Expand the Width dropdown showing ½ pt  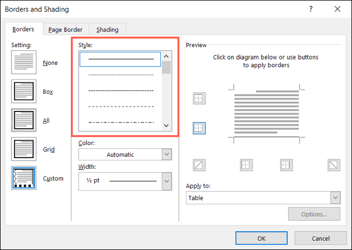pyautogui.click(x=125, y=181)
